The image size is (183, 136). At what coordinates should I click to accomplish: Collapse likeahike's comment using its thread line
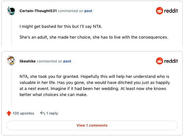[x=11, y=86]
